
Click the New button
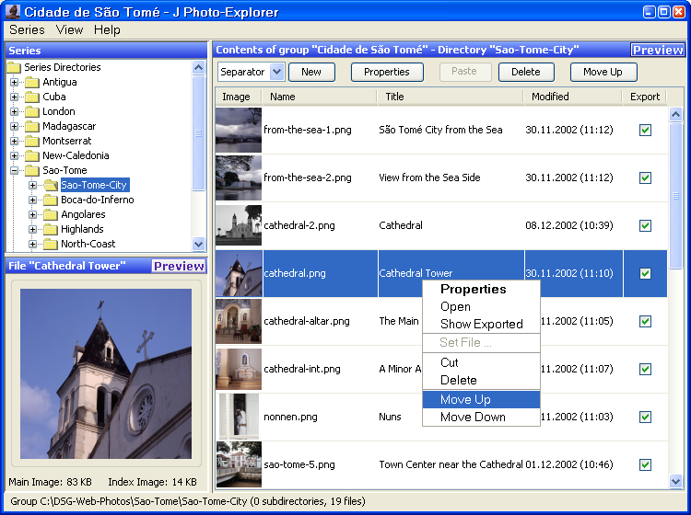click(311, 72)
